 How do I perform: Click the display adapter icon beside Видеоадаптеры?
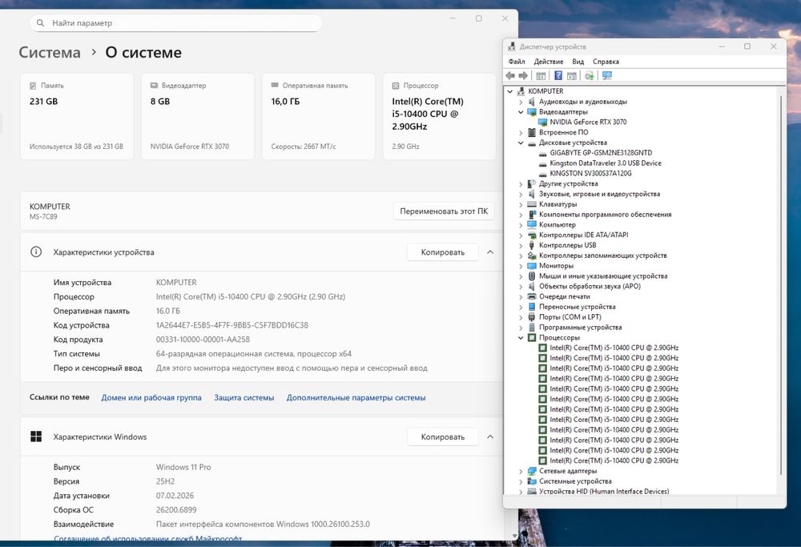[532, 112]
